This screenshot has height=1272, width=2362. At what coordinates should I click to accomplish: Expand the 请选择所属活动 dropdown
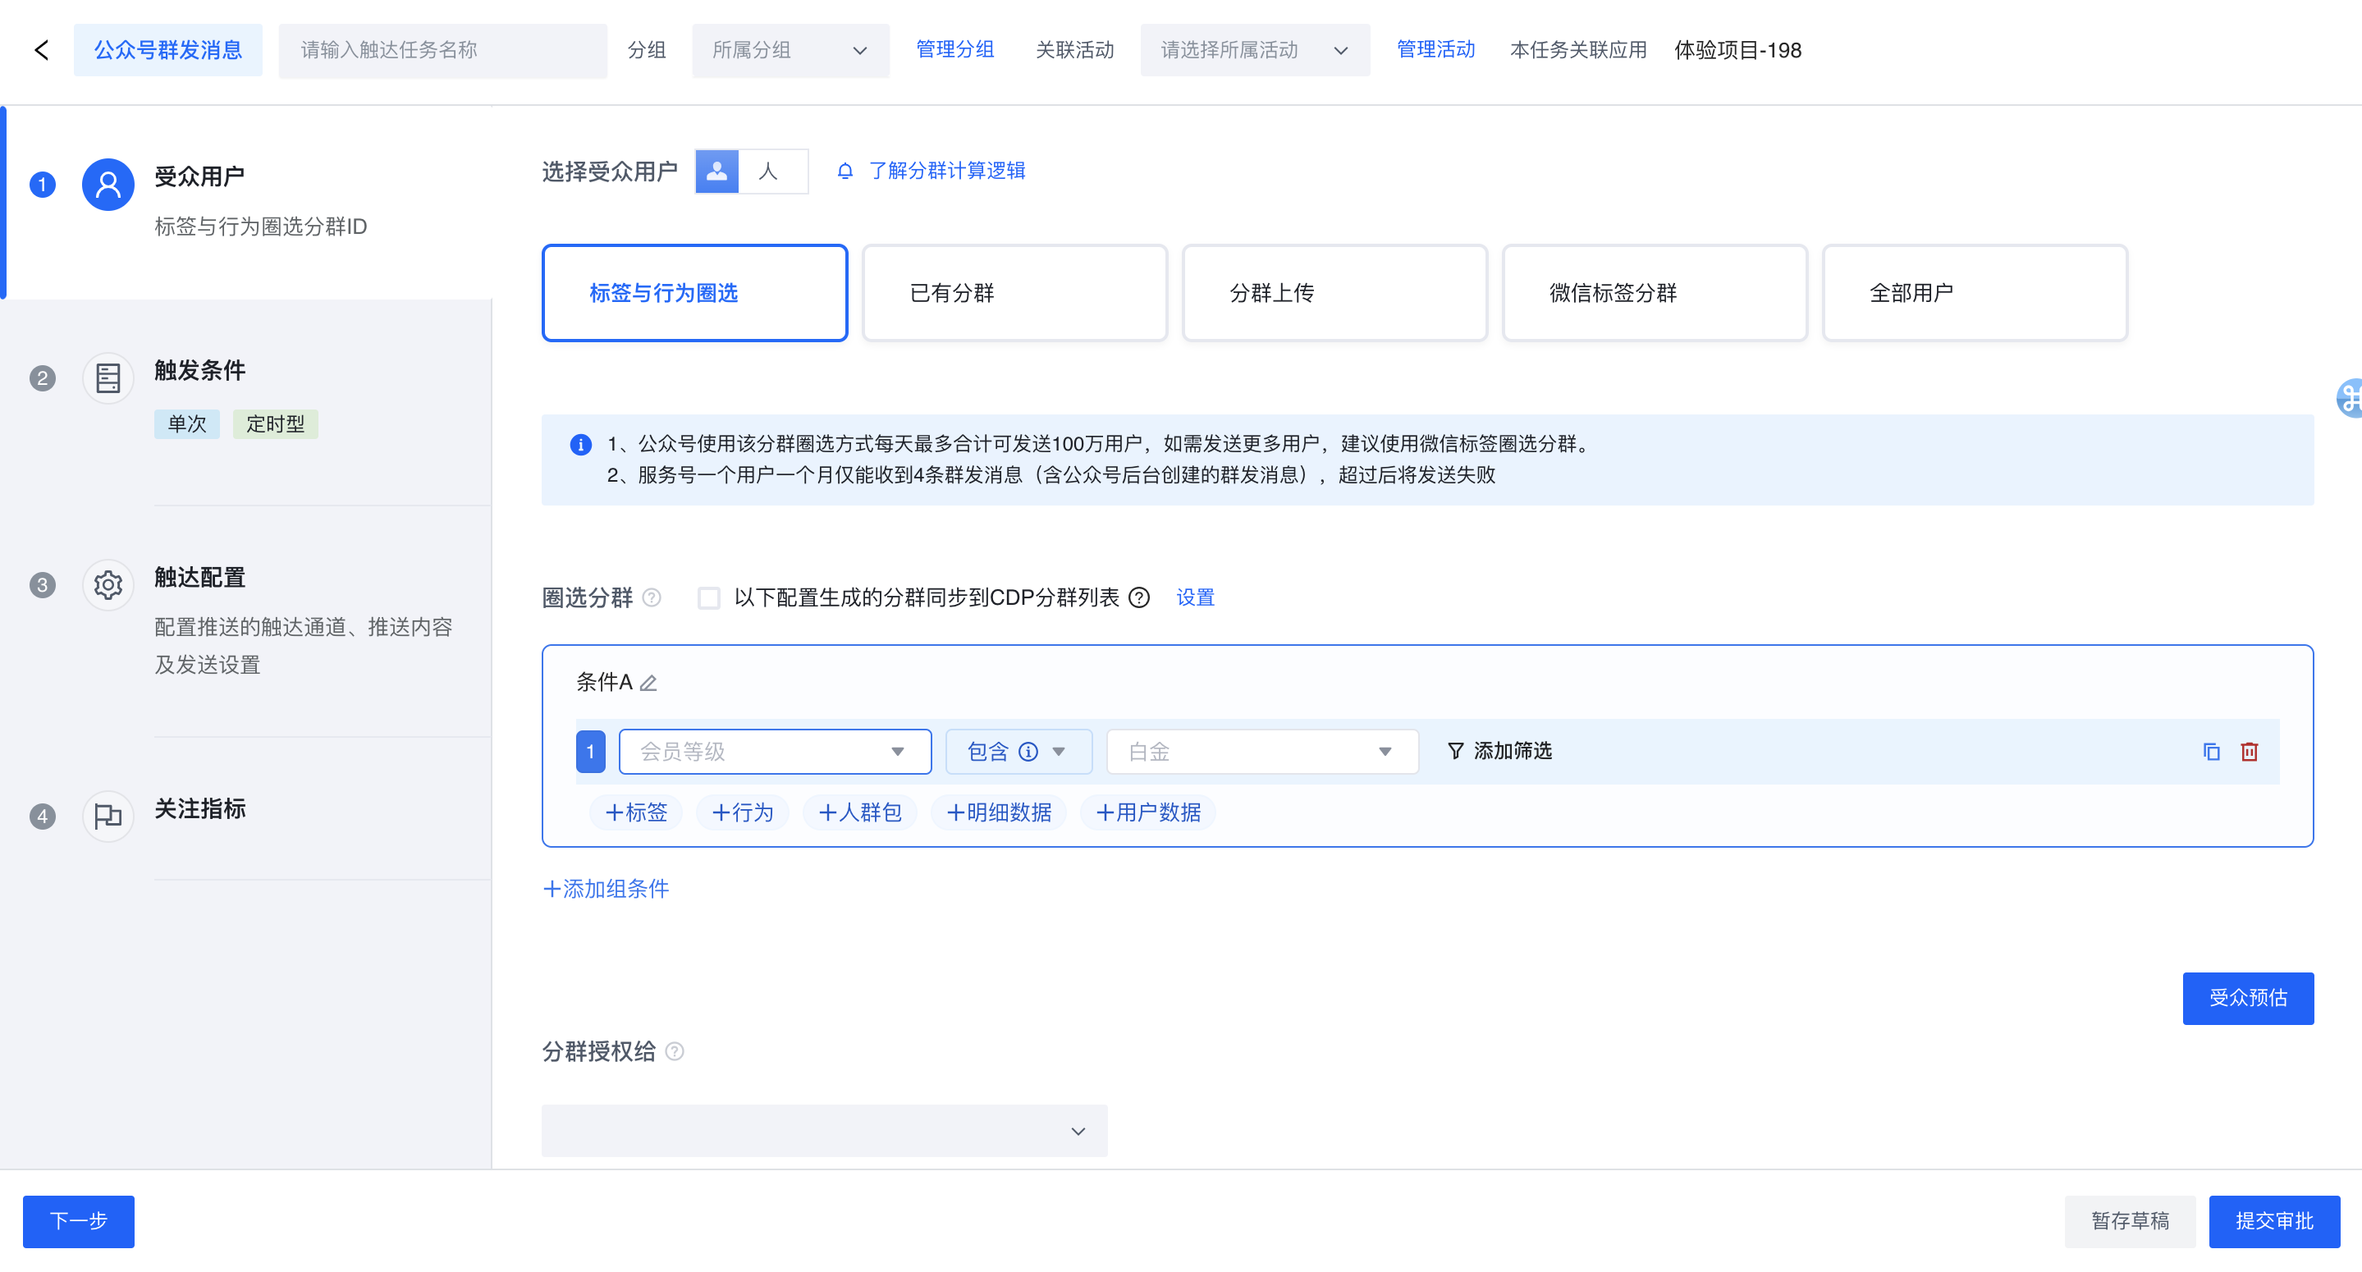pyautogui.click(x=1254, y=50)
